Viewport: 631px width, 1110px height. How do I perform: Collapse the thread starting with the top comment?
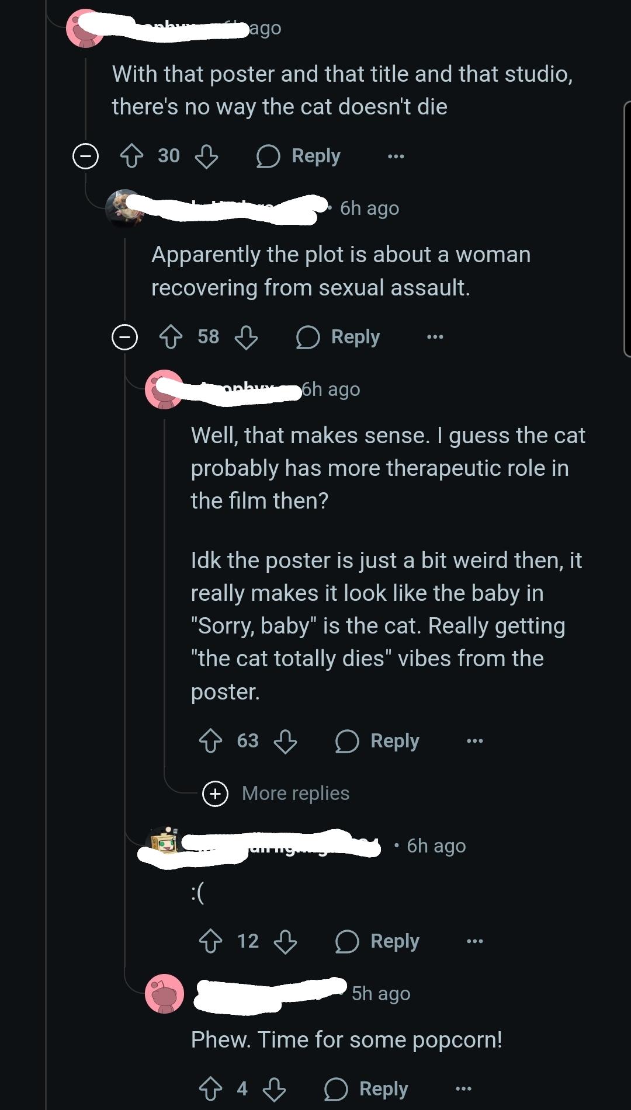85,155
